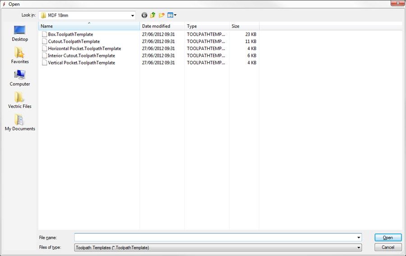Click 4 KB size of Horizontal Pocket row
This screenshot has width=406, height=256.
[252, 48]
